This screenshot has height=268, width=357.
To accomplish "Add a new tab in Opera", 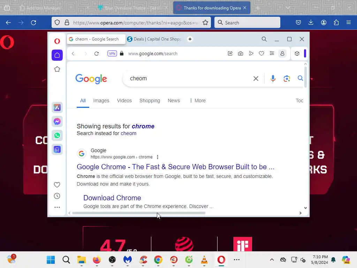I will [190, 39].
